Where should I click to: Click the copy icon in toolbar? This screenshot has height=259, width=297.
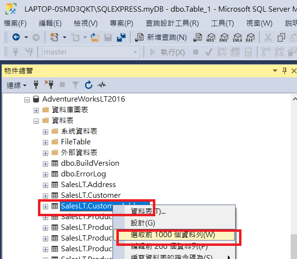coord(281,37)
